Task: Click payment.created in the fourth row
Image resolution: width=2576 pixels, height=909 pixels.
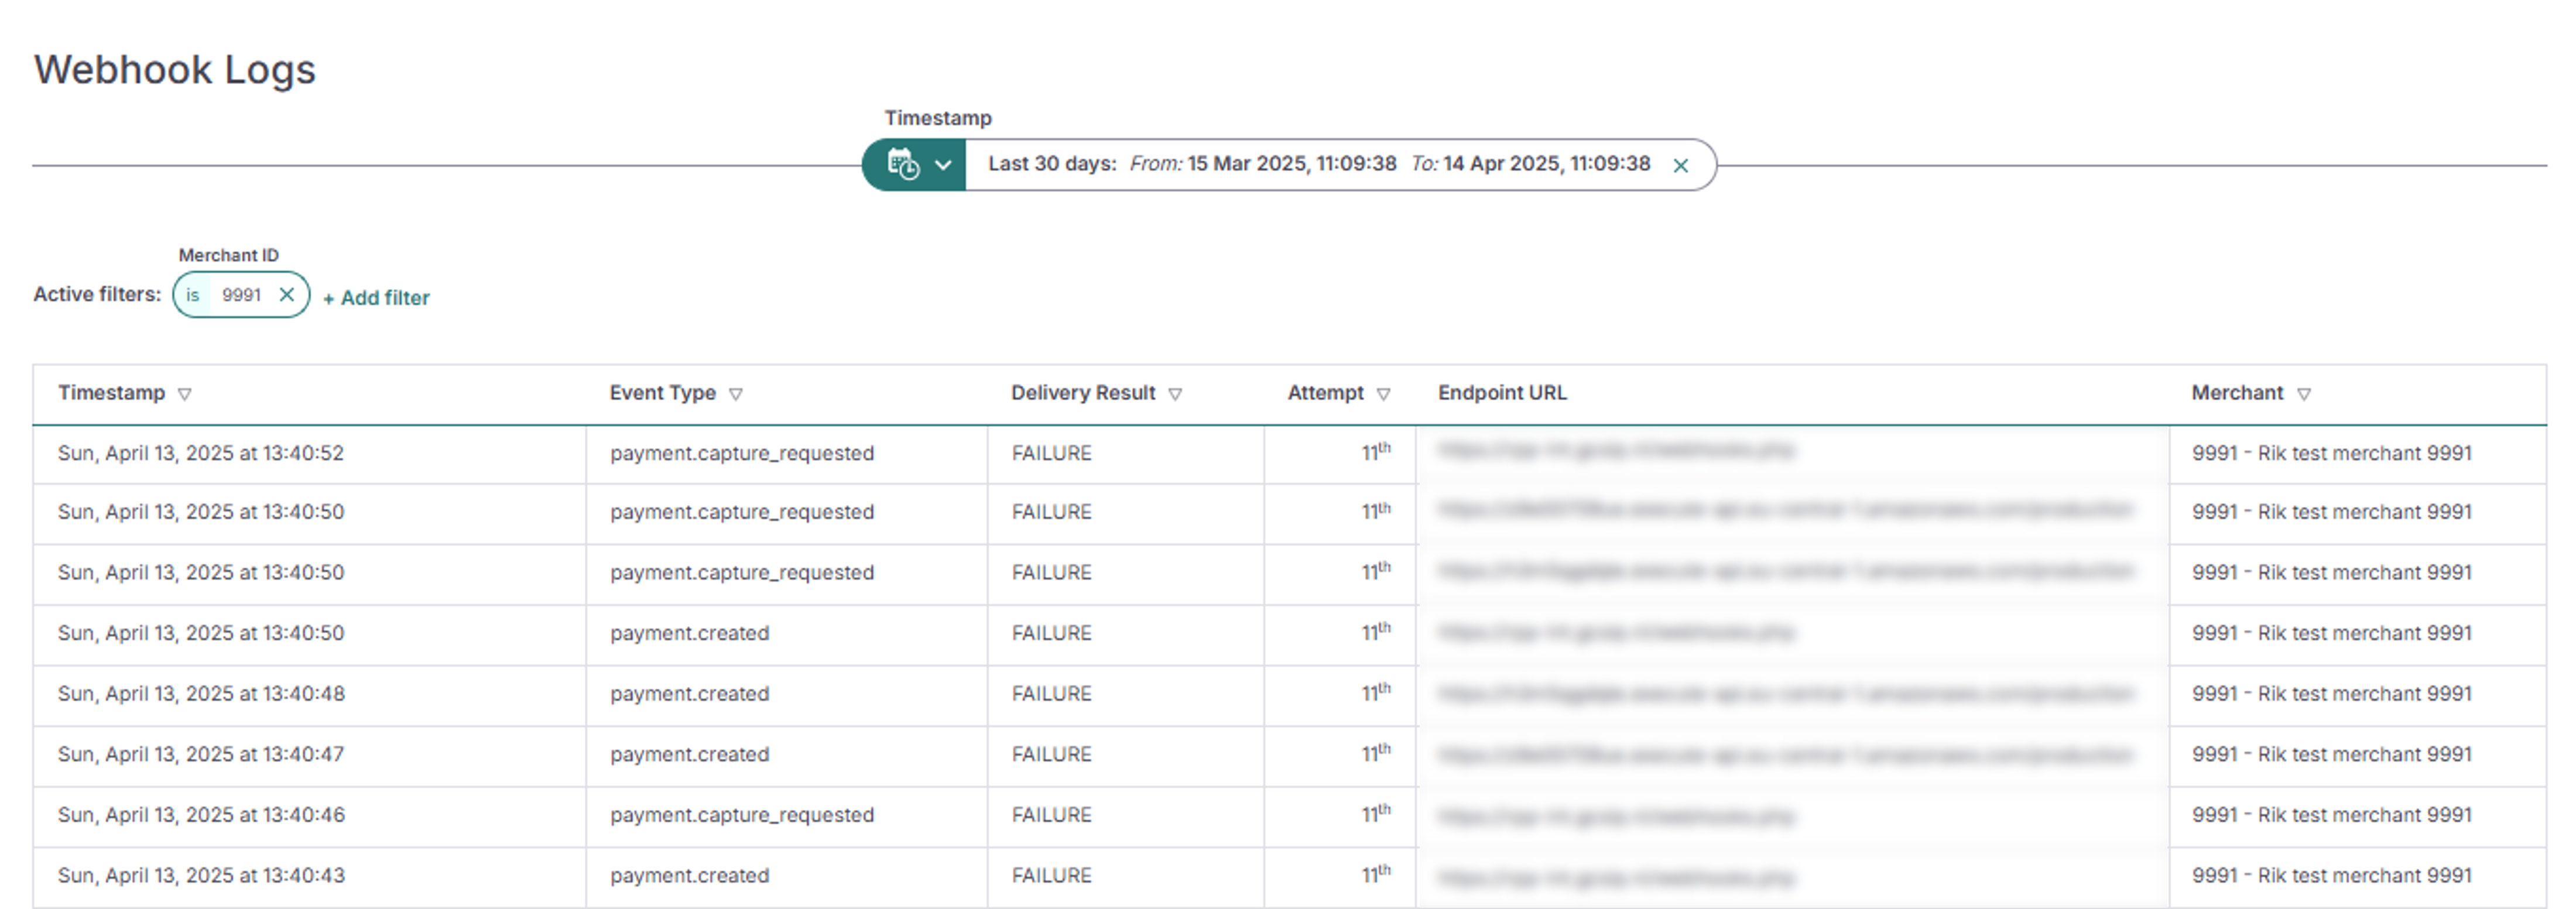Action: coord(690,633)
